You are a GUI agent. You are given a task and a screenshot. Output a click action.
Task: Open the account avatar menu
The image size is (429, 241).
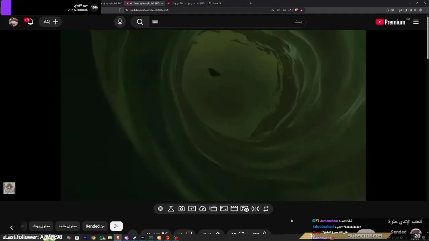coord(13,22)
